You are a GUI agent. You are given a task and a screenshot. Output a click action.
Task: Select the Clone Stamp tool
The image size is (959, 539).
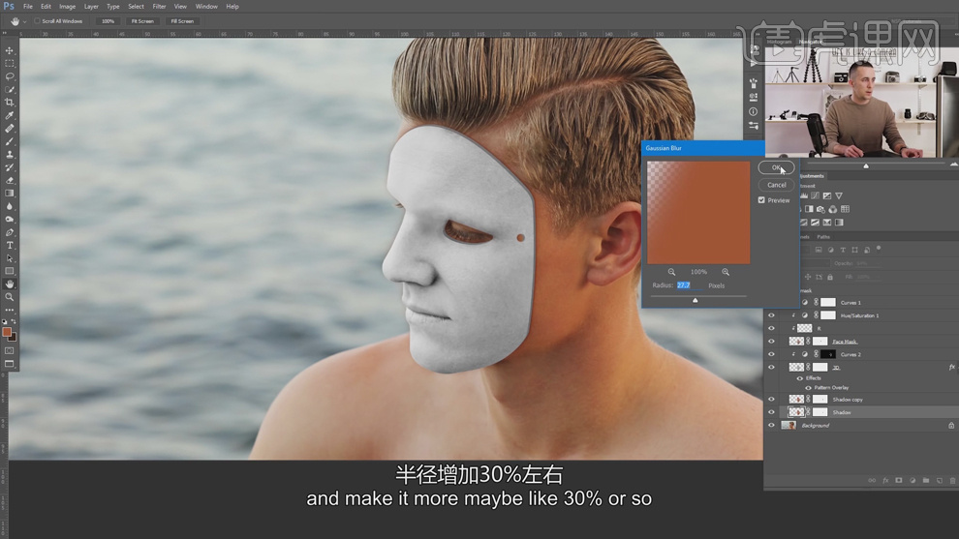click(x=9, y=154)
